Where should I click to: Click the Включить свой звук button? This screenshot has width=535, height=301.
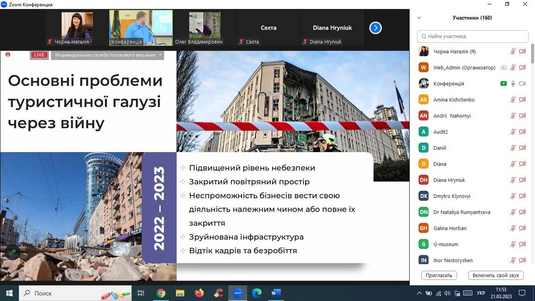click(496, 275)
